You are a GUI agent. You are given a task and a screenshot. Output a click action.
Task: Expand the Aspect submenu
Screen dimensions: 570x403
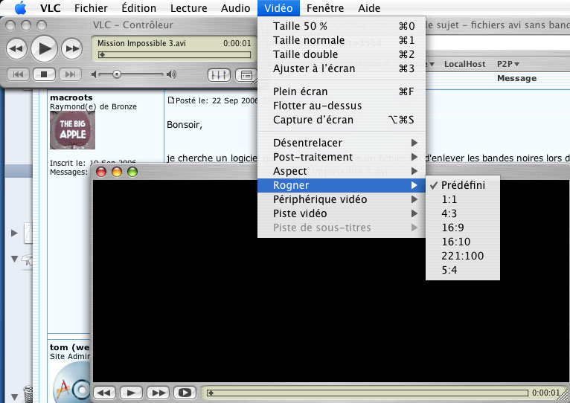pyautogui.click(x=342, y=171)
